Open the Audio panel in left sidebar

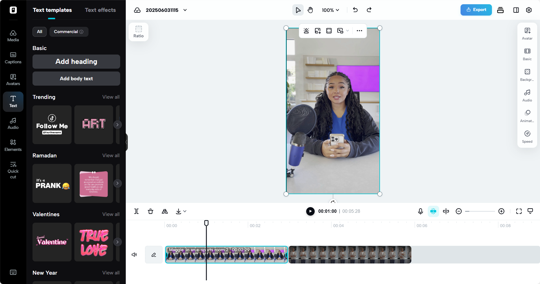(x=13, y=124)
